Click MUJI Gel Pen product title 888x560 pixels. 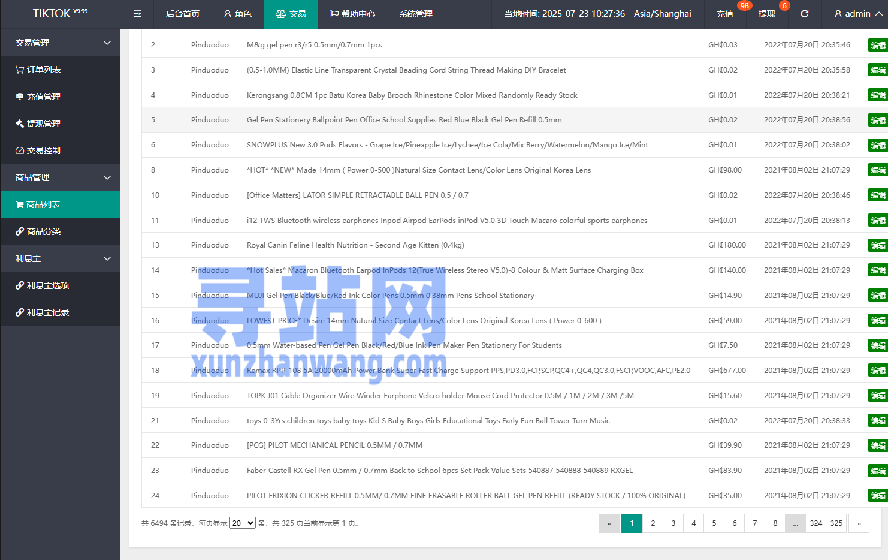tap(391, 296)
